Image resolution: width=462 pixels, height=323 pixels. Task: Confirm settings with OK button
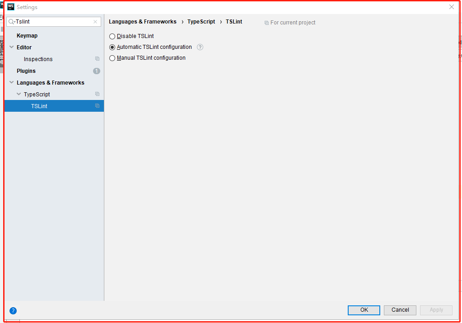[364, 310]
